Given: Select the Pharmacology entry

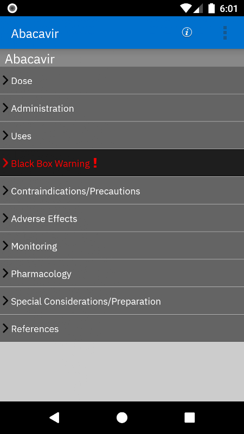Looking at the screenshot, I should point(122,273).
